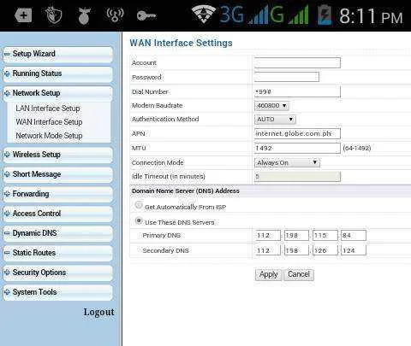This screenshot has height=346, width=411.
Task: Expand Running Status plus icon
Action: coord(7,73)
